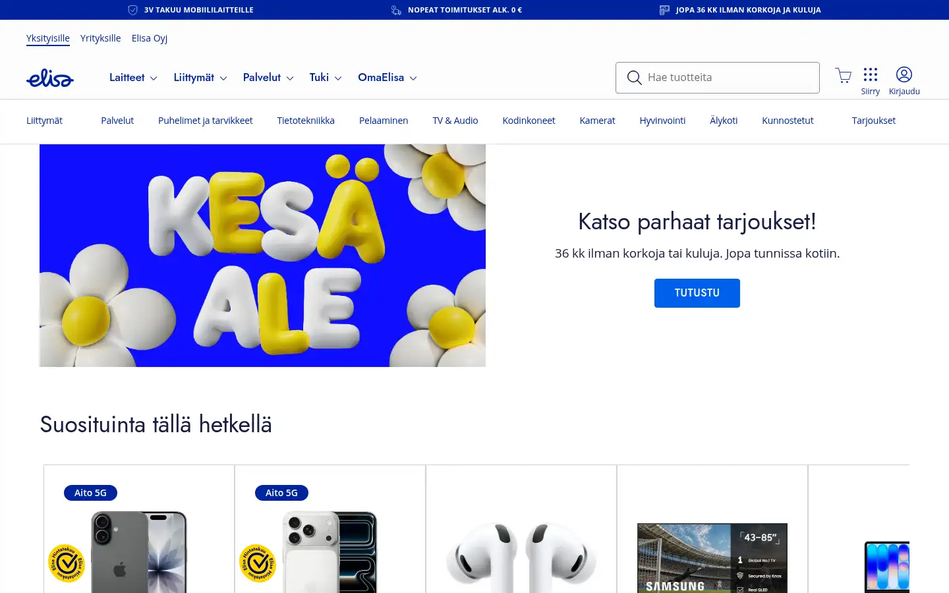Click the 3V takuu mobiililaitteille text
This screenshot has width=949, height=593.
pyautogui.click(x=199, y=10)
